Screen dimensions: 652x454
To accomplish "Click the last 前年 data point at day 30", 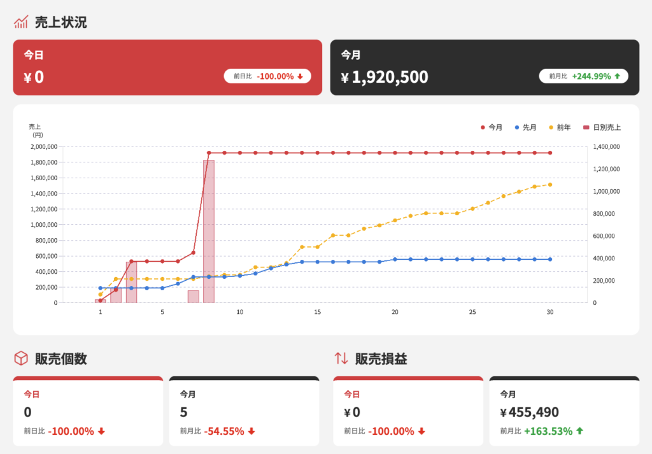I will pyautogui.click(x=550, y=185).
